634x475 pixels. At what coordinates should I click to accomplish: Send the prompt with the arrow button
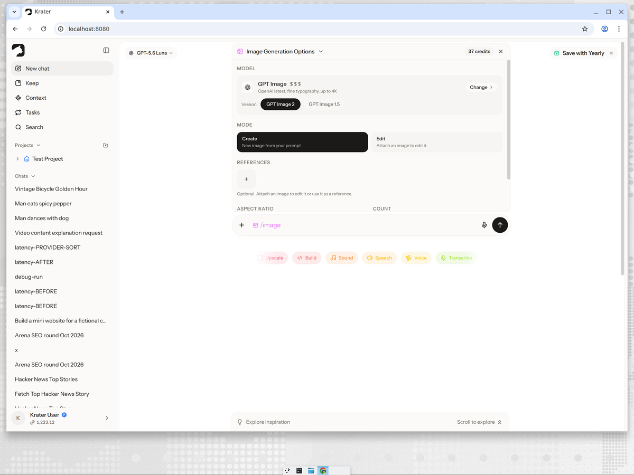coord(500,225)
